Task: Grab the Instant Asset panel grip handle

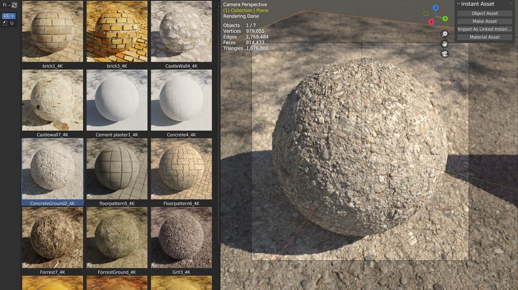Action: click(x=511, y=4)
